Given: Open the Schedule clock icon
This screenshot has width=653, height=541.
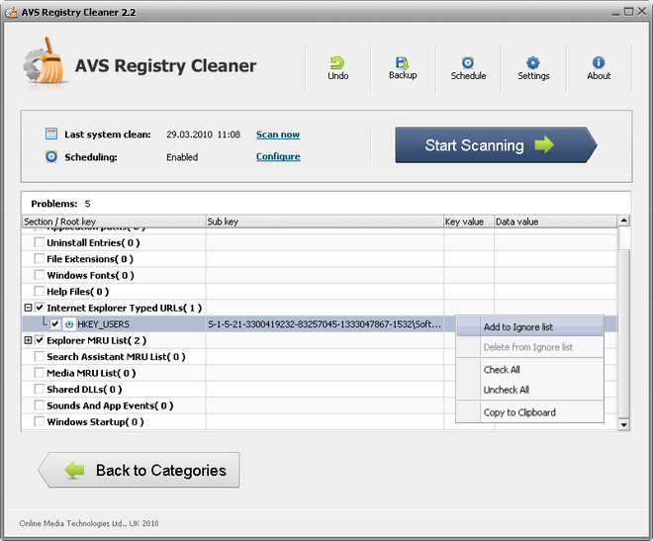Looking at the screenshot, I should pyautogui.click(x=468, y=63).
